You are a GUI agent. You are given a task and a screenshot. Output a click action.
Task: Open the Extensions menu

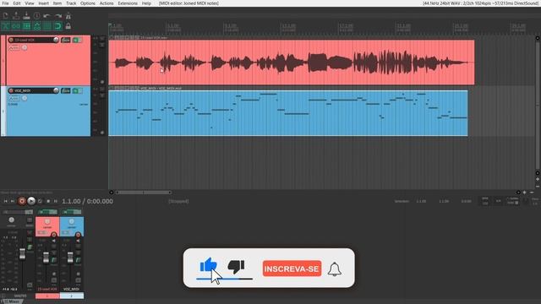[x=128, y=3]
